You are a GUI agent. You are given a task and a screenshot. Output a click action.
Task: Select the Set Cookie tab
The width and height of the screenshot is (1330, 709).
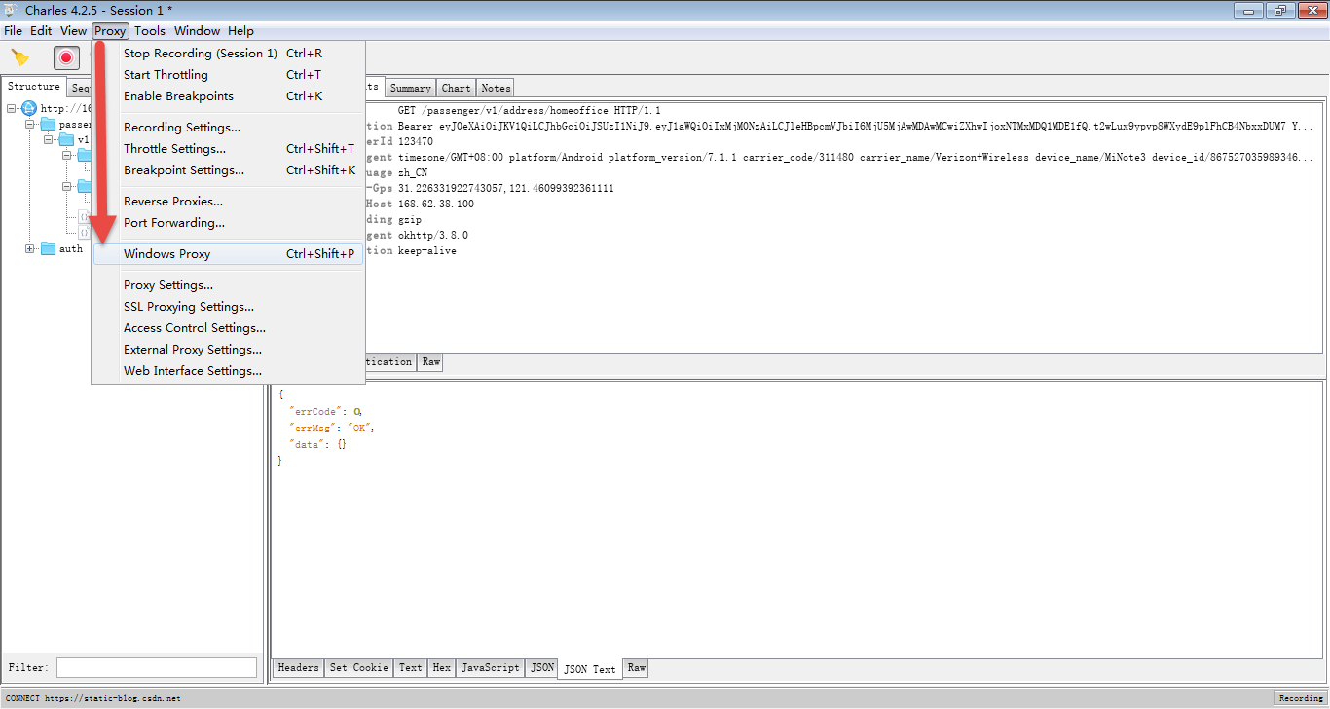click(359, 668)
